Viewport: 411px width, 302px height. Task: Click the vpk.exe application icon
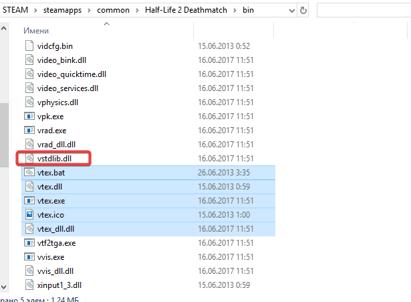29,117
